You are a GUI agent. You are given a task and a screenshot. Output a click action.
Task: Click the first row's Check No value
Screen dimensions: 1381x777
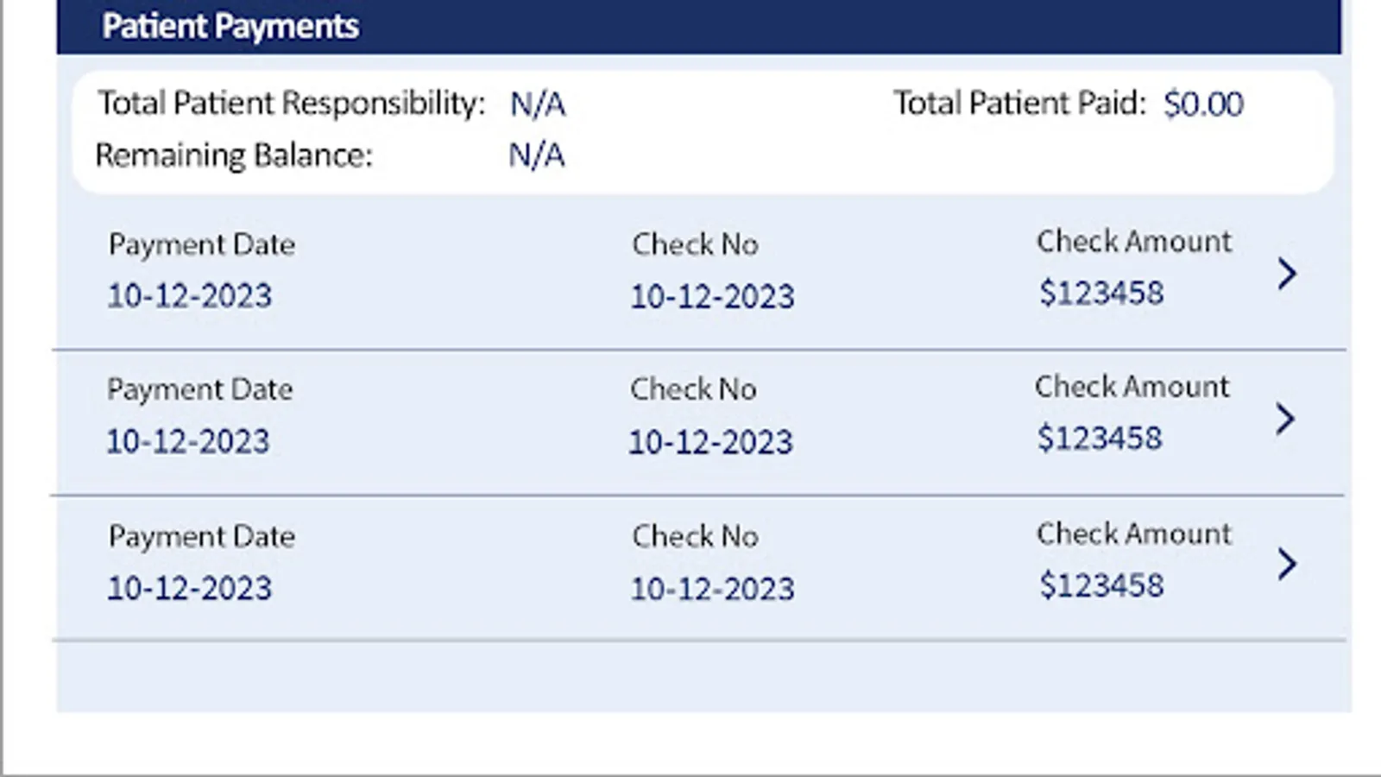(712, 297)
